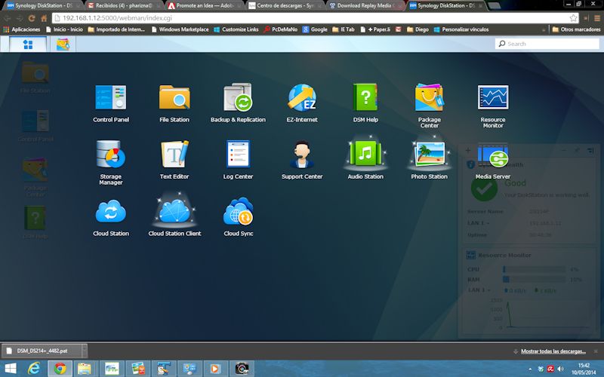Open the Aplicaciones bookmark
The height and width of the screenshot is (377, 604).
click(22, 29)
